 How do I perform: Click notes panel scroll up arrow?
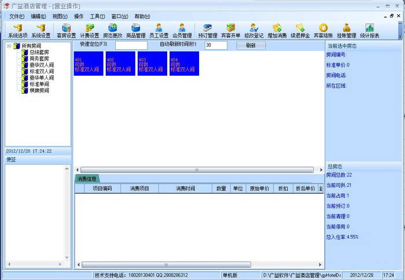67,168
